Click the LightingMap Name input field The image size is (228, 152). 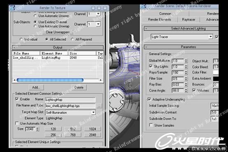[70, 100]
